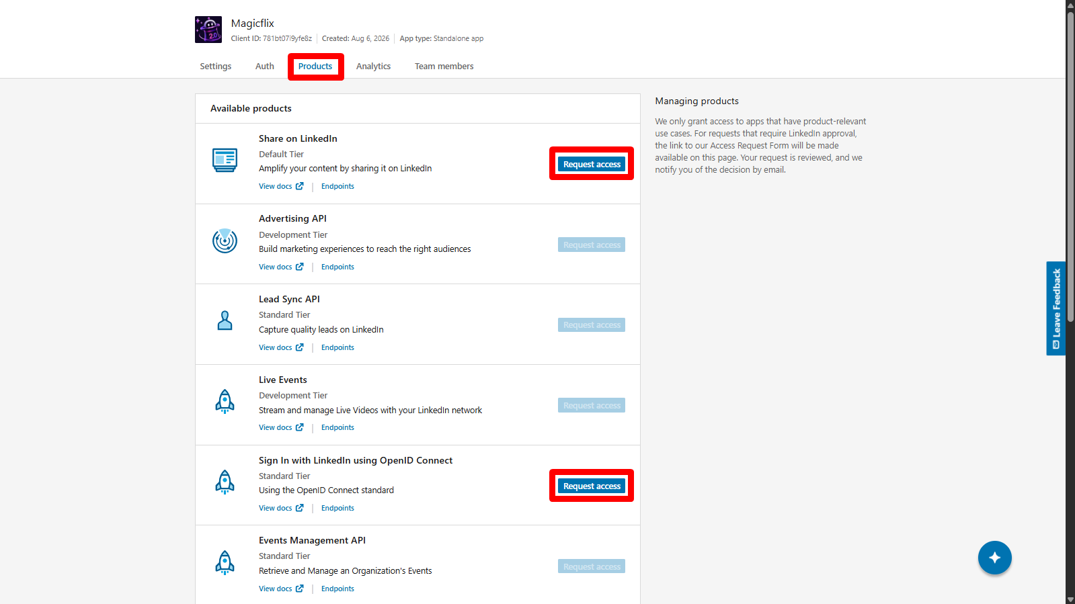Request access for Lead Sync API
Image resolution: width=1075 pixels, height=604 pixels.
click(592, 325)
